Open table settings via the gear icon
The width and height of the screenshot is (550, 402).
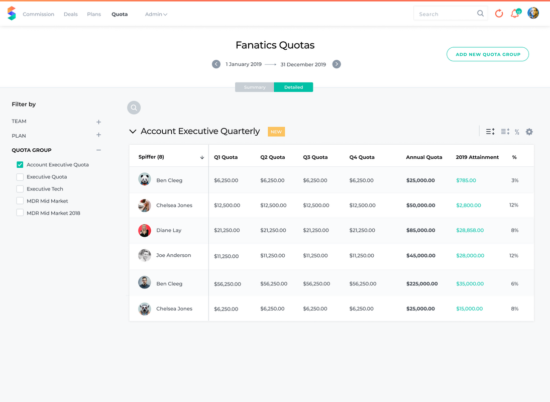(529, 131)
